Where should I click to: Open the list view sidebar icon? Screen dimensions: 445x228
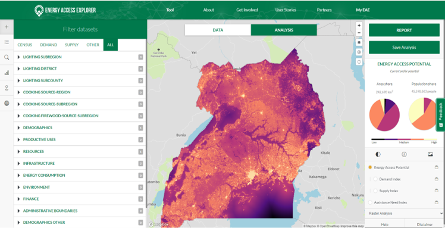(x=7, y=42)
